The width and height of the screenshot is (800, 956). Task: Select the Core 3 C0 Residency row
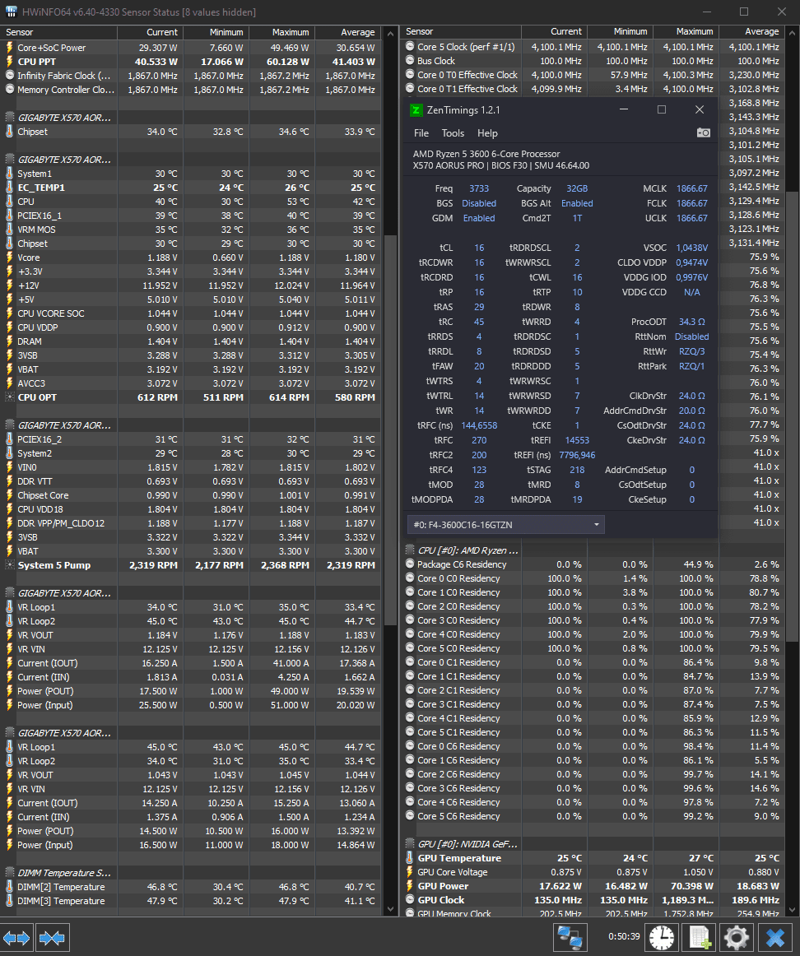coord(593,620)
